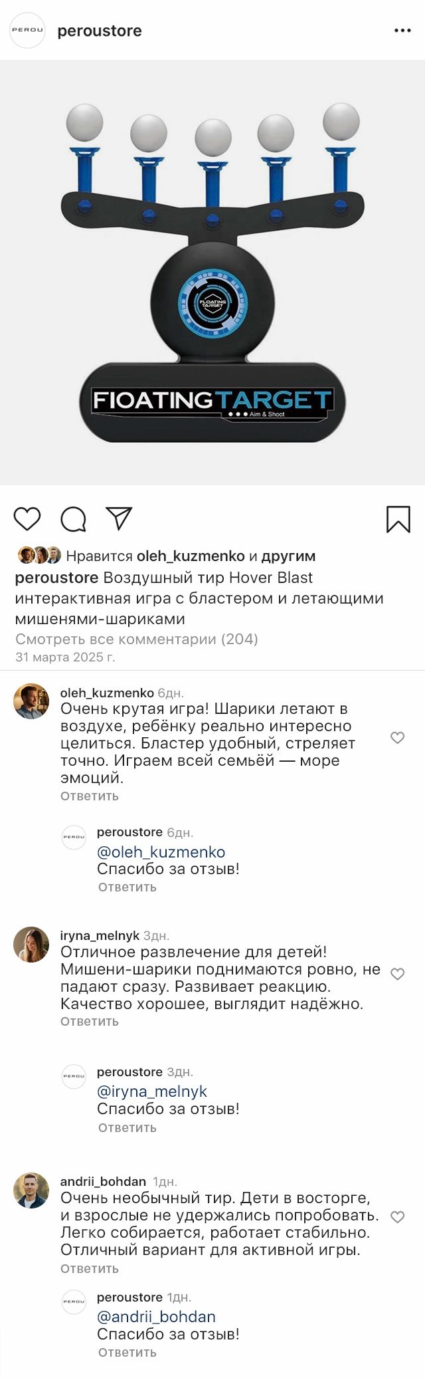Save the post with the bookmark icon
425x1378 pixels.
(x=398, y=519)
